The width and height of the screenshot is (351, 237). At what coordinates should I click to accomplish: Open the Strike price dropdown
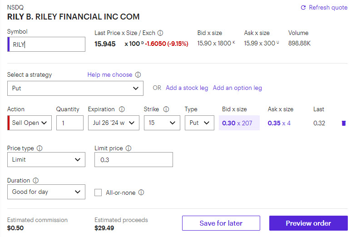[x=162, y=123]
